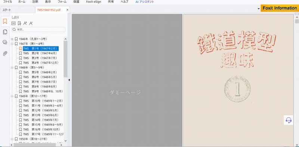Open the Bookmarks panel icon in sidebar
The height and width of the screenshot is (147, 299).
pyautogui.click(x=5, y=21)
